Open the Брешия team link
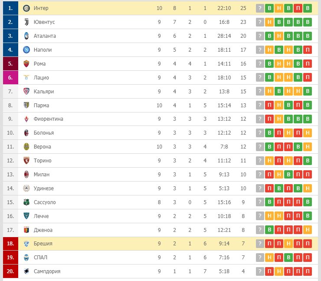 (43, 244)
